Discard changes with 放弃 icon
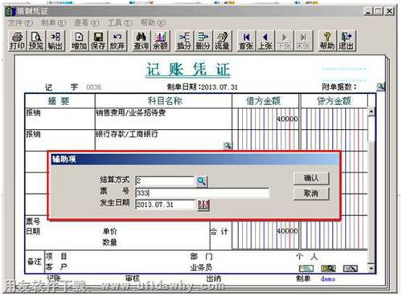402x296 pixels. [x=117, y=41]
